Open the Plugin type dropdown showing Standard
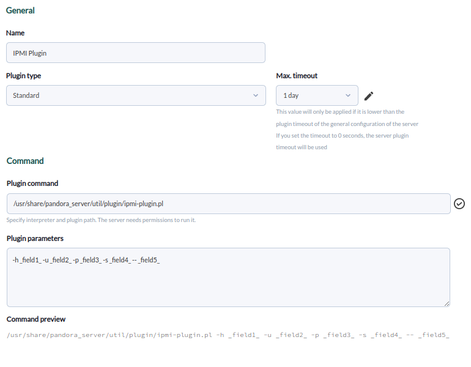The image size is (471, 367). 136,95
